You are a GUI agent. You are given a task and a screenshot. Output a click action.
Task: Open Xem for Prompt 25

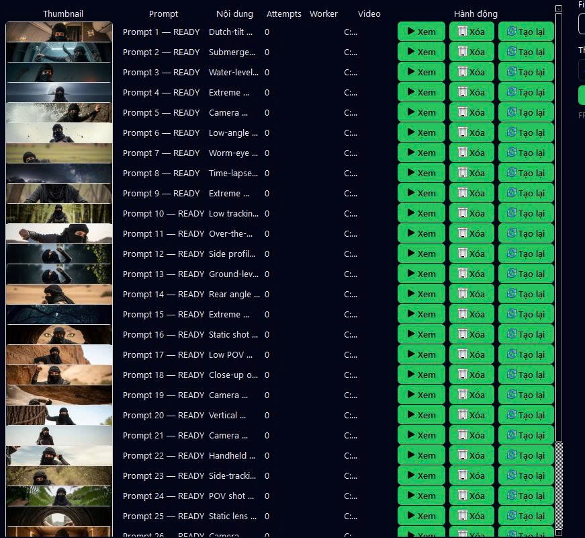click(x=421, y=516)
